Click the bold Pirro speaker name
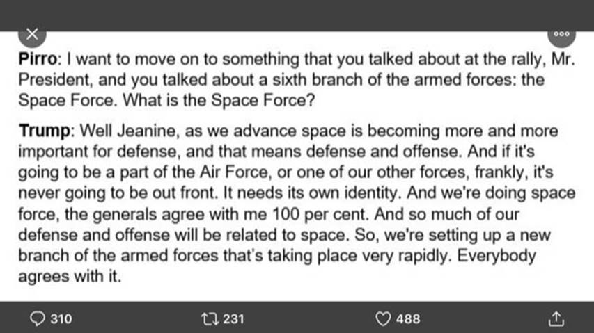This screenshot has width=594, height=333. click(39, 60)
